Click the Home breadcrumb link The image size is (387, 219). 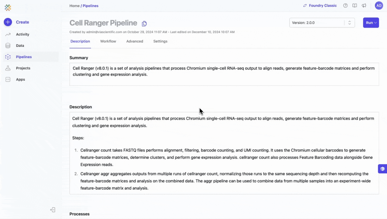coord(74,6)
